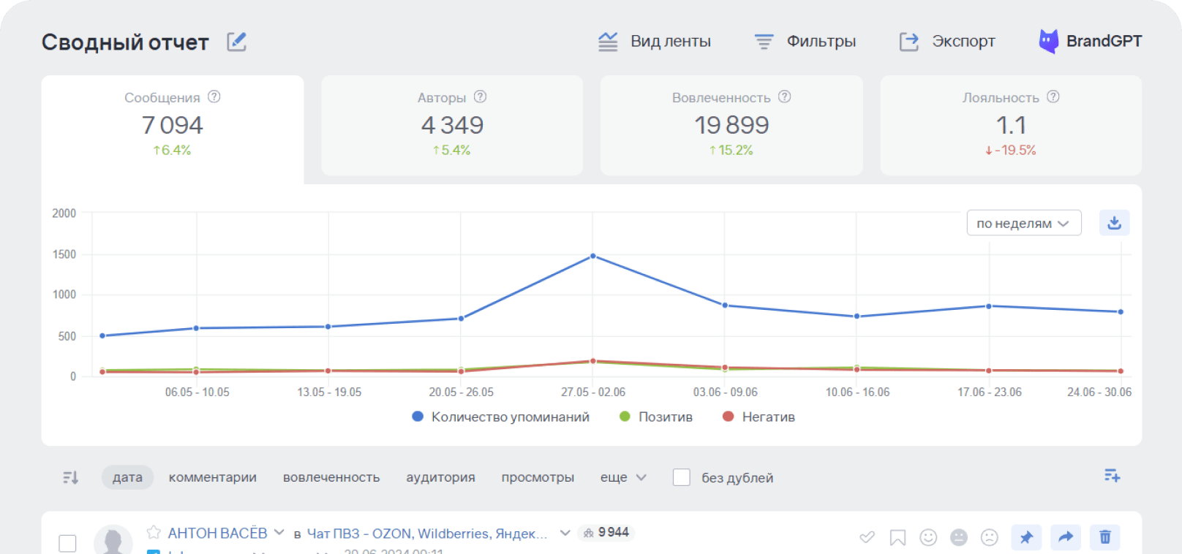The height and width of the screenshot is (554, 1182).
Task: Pin the post with pin icon
Action: (1026, 537)
